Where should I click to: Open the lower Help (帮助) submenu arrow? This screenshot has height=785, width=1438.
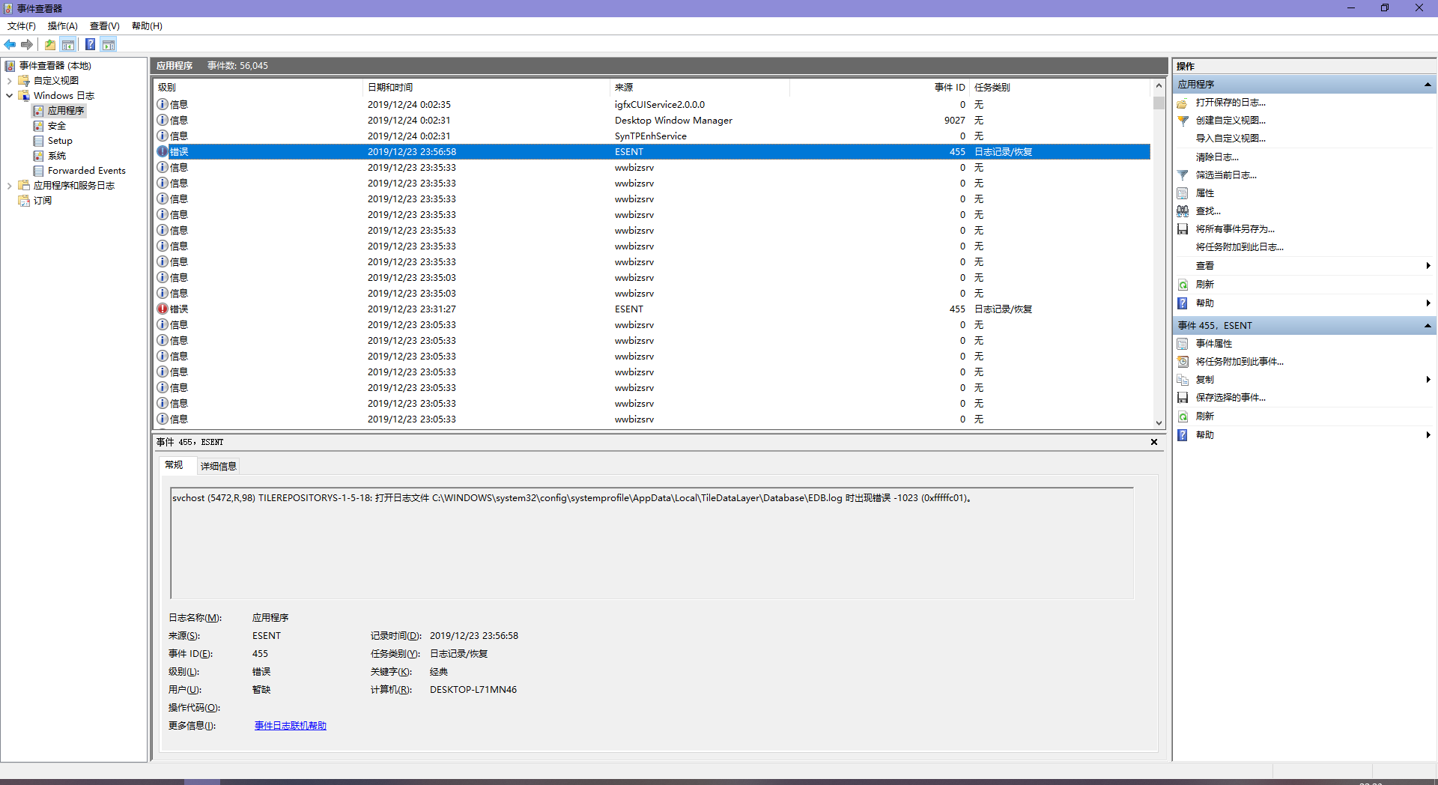tap(1428, 435)
